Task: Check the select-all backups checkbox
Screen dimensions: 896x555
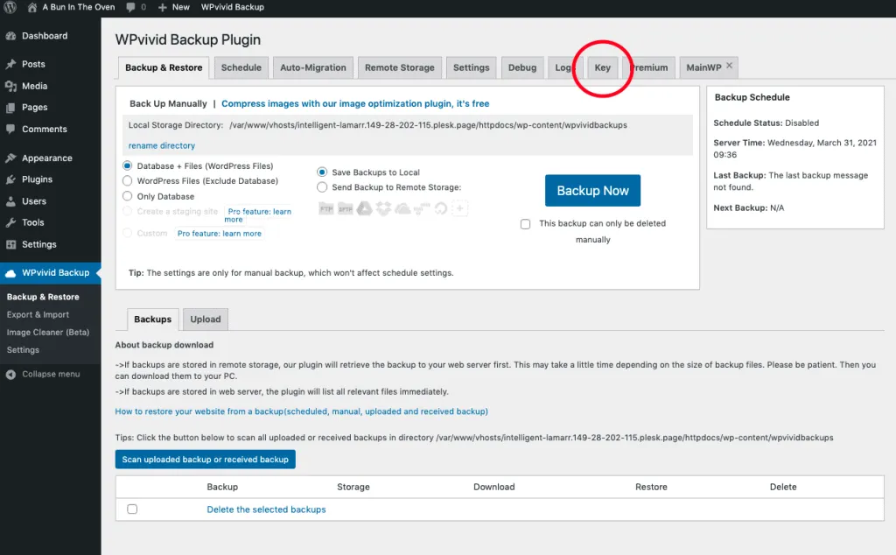Action: (132, 509)
